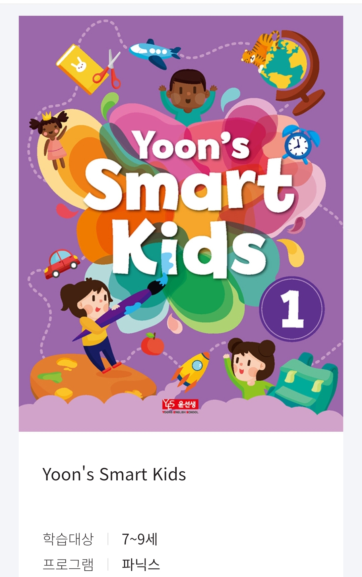Image resolution: width=362 pixels, height=577 pixels.
Task: Click the 7~9세 age range text
Action: tap(139, 539)
